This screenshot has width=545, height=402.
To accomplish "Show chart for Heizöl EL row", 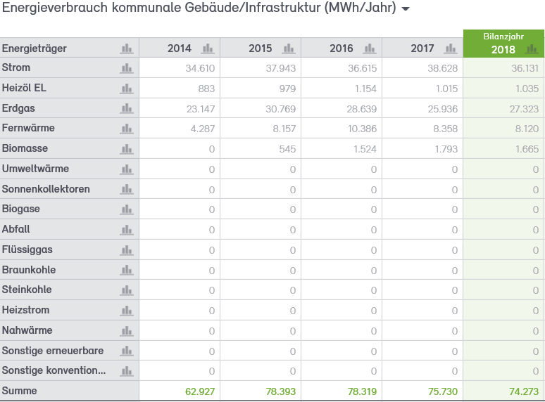I will [x=127, y=89].
